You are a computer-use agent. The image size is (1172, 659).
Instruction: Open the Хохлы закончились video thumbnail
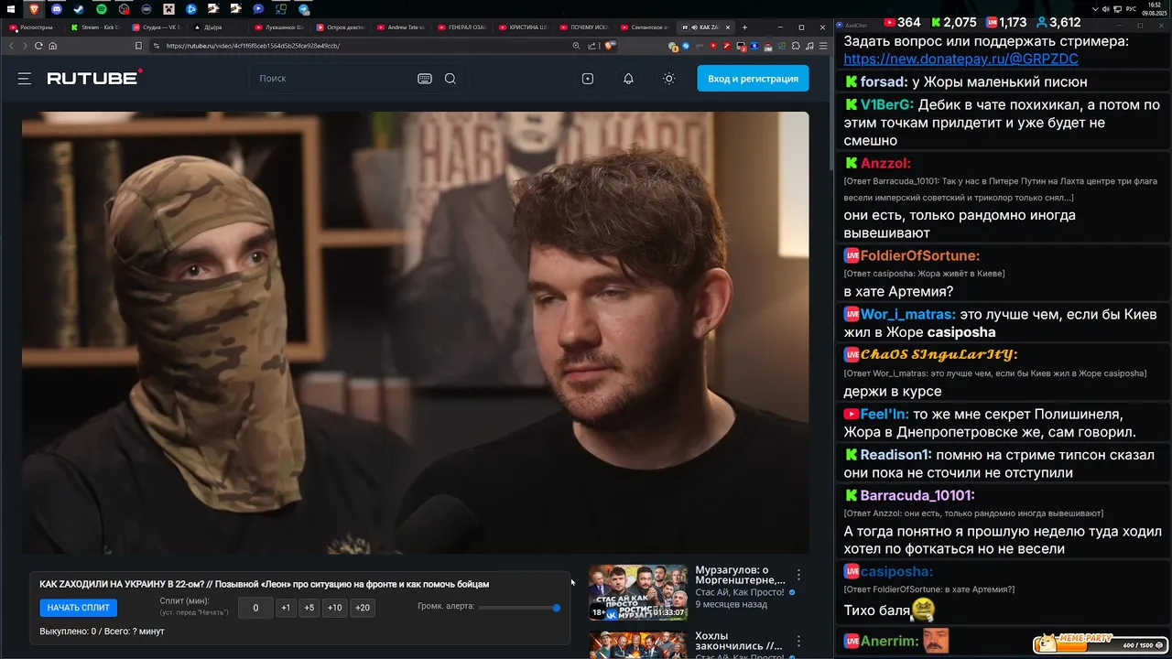pyautogui.click(x=638, y=644)
